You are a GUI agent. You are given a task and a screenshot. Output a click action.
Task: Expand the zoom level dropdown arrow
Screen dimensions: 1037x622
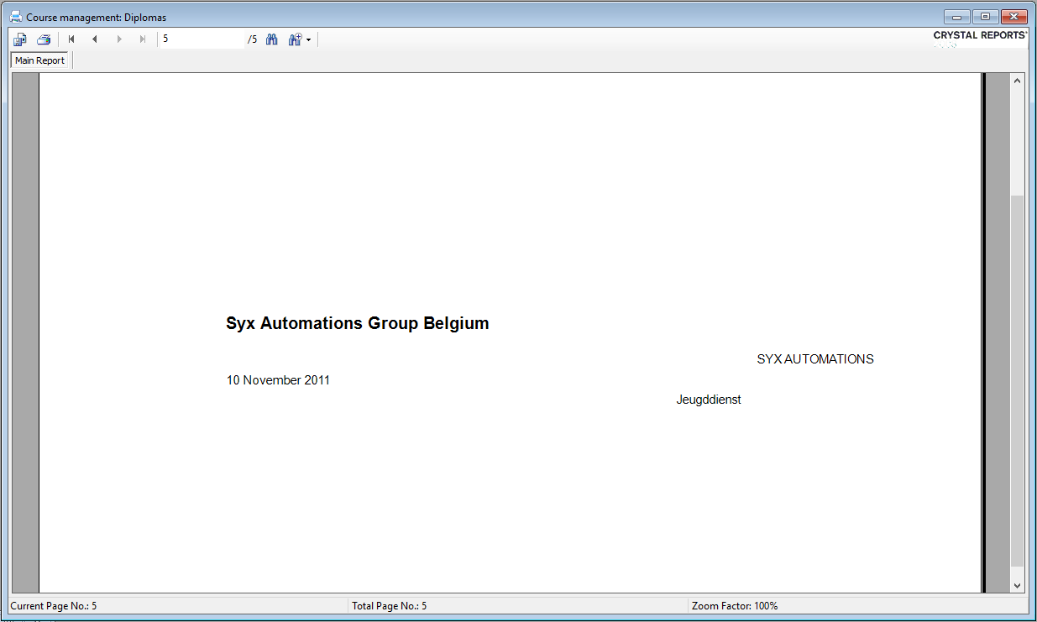[308, 40]
